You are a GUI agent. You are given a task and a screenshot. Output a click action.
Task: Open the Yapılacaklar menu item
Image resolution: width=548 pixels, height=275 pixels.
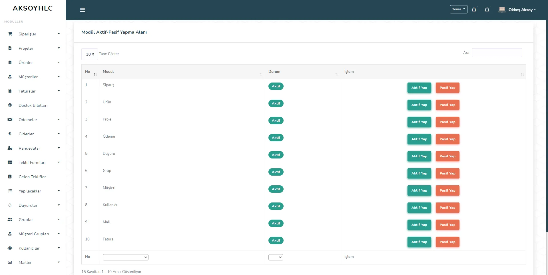click(x=33, y=191)
